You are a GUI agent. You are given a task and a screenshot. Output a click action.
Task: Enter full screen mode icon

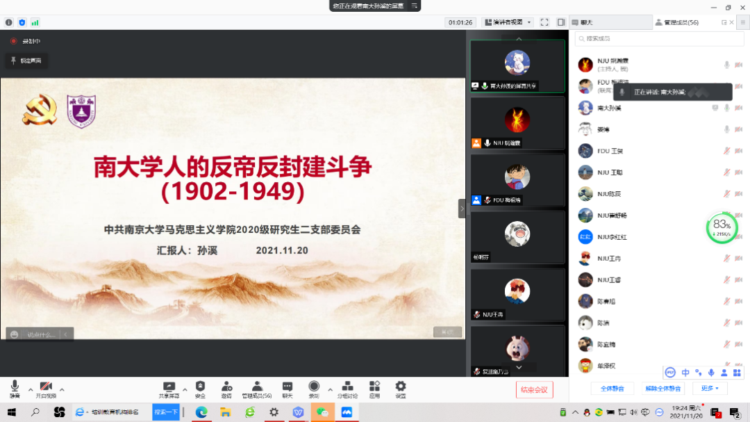[x=544, y=22]
